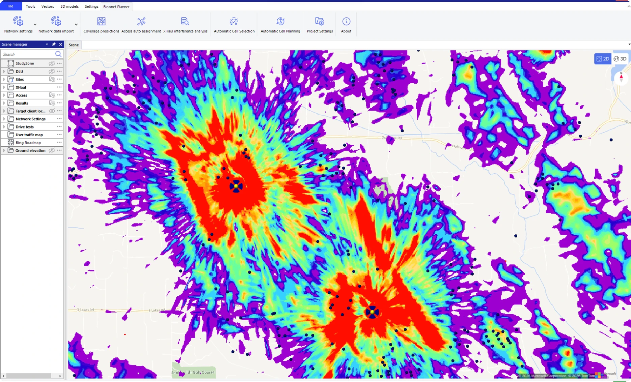Open Network data import dropdown arrow
631x382 pixels.
point(76,25)
